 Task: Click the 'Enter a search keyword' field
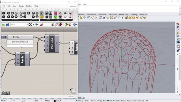(x=20, y=42)
